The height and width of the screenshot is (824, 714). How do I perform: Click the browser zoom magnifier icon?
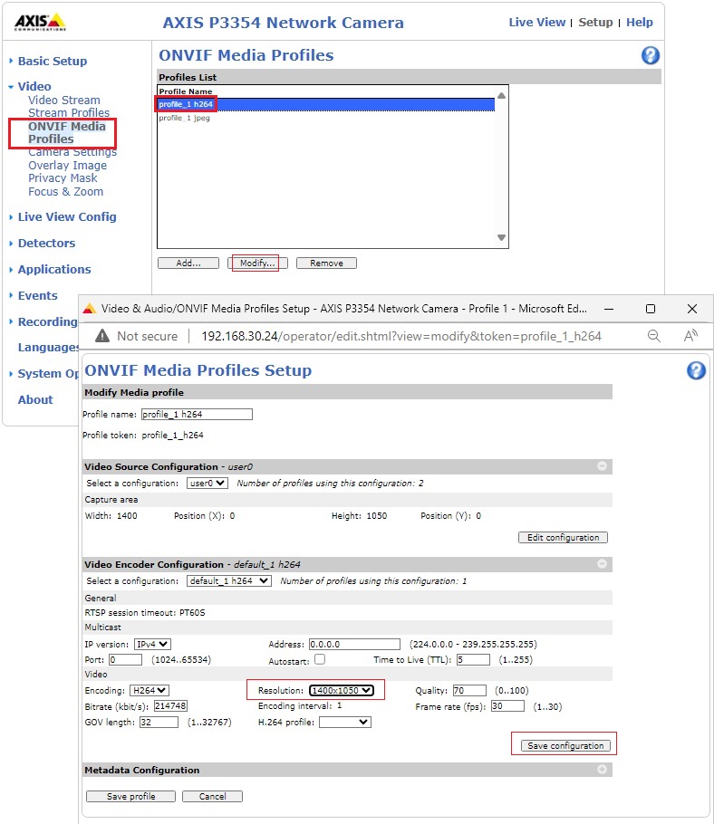coord(653,336)
